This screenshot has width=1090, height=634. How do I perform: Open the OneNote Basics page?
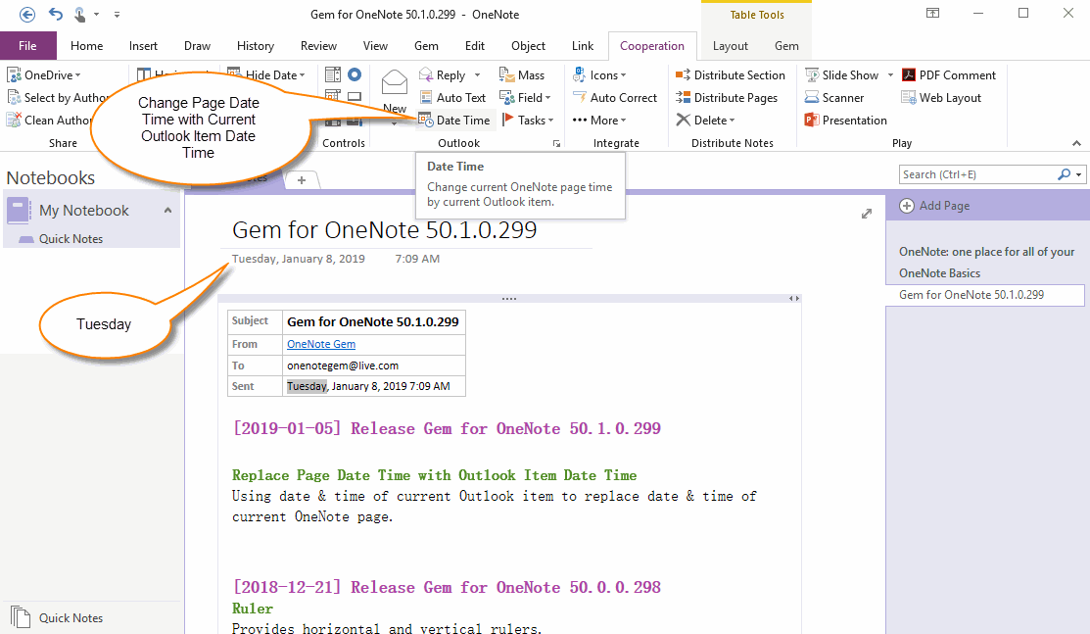pos(939,272)
